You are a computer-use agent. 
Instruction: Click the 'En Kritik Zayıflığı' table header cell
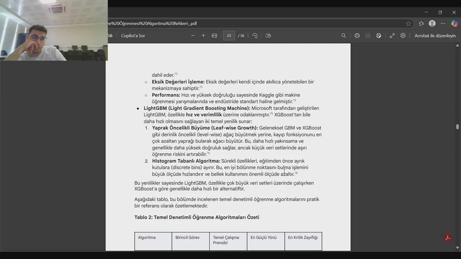[x=303, y=241]
